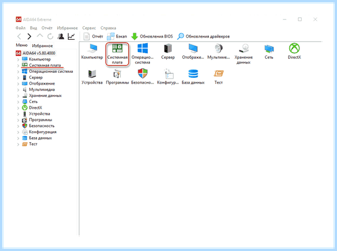Switch to the Меню sidebar tab
Viewport: 337px width, 251px height.
pyautogui.click(x=22, y=45)
